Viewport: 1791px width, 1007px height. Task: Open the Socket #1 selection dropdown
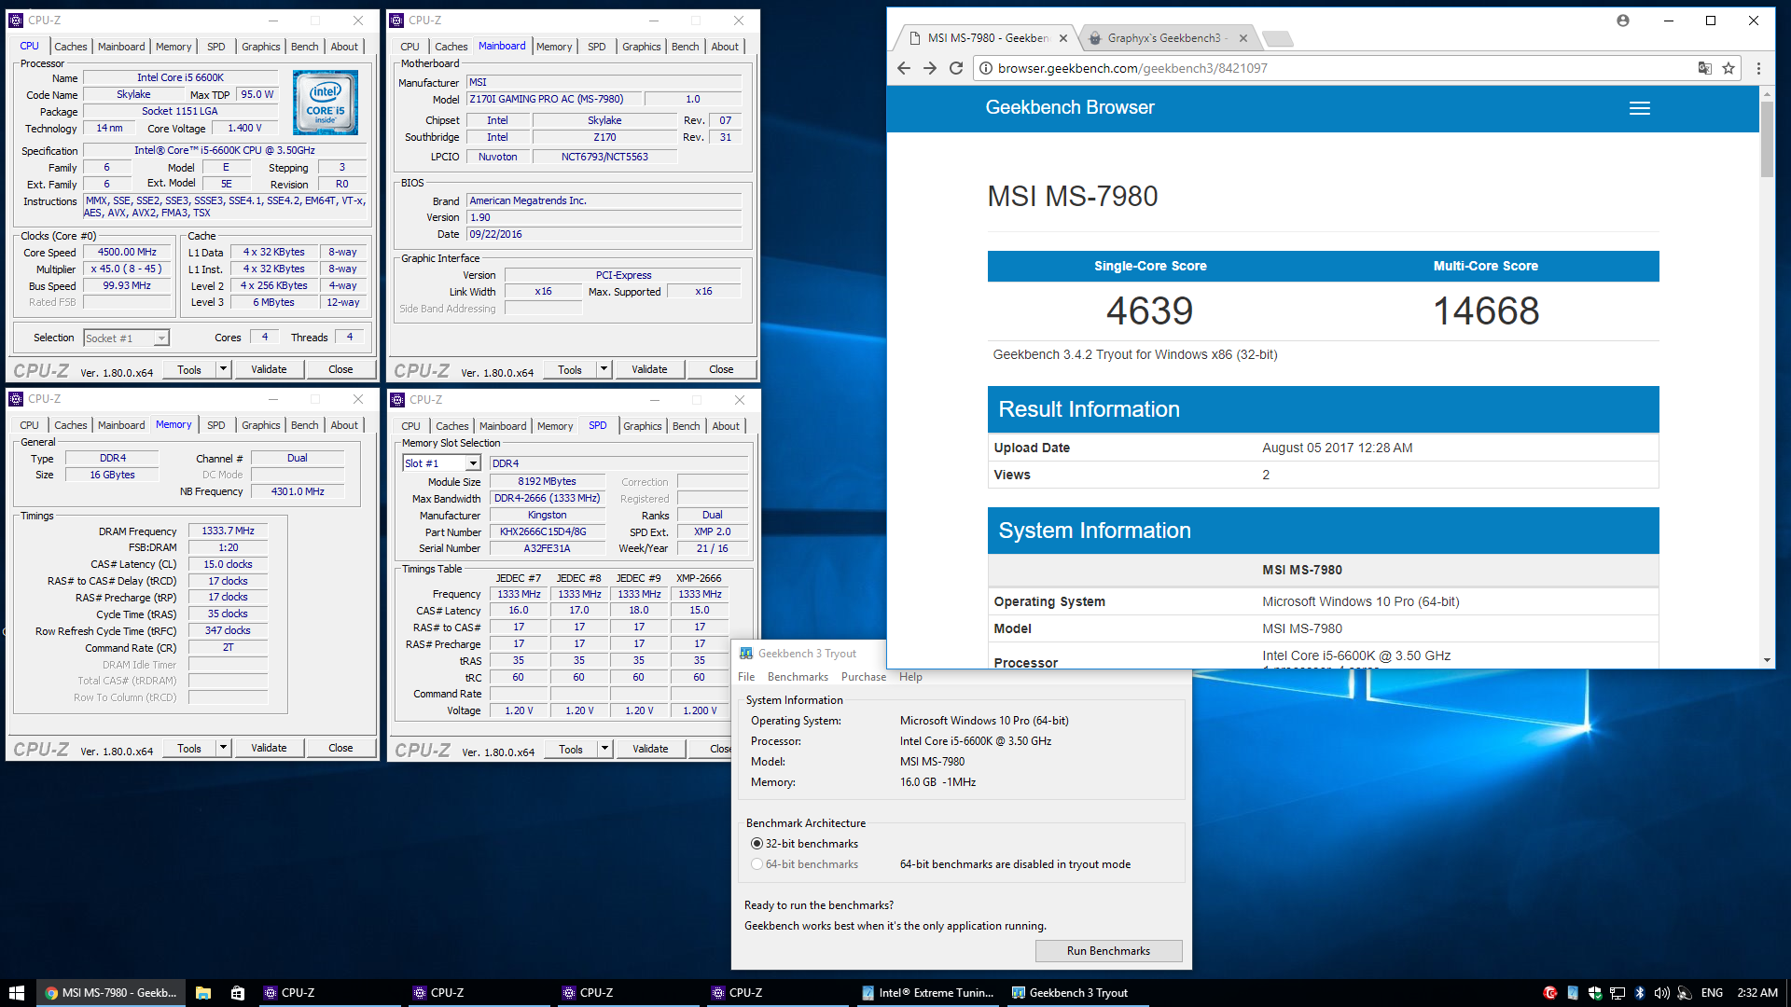point(127,338)
